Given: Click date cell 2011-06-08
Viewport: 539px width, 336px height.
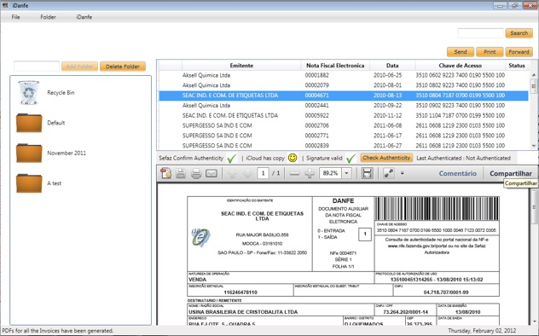Looking at the screenshot, I should coord(387,125).
